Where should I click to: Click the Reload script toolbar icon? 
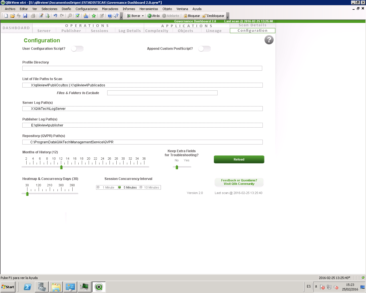coord(47,16)
